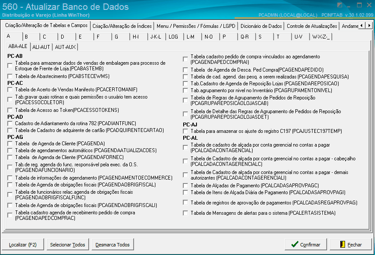
Task: Check PCALCADASREGAPROVPAG checkbox
Action: pos(185,203)
